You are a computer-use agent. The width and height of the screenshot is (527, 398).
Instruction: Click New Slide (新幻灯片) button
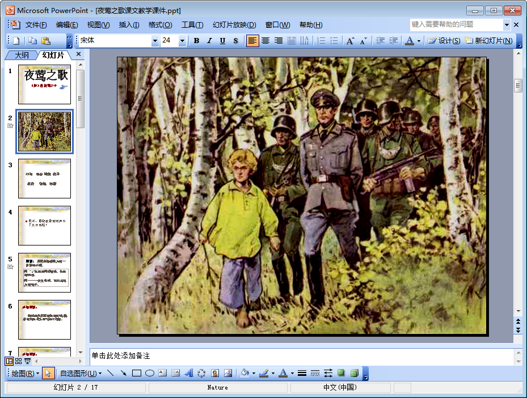488,41
